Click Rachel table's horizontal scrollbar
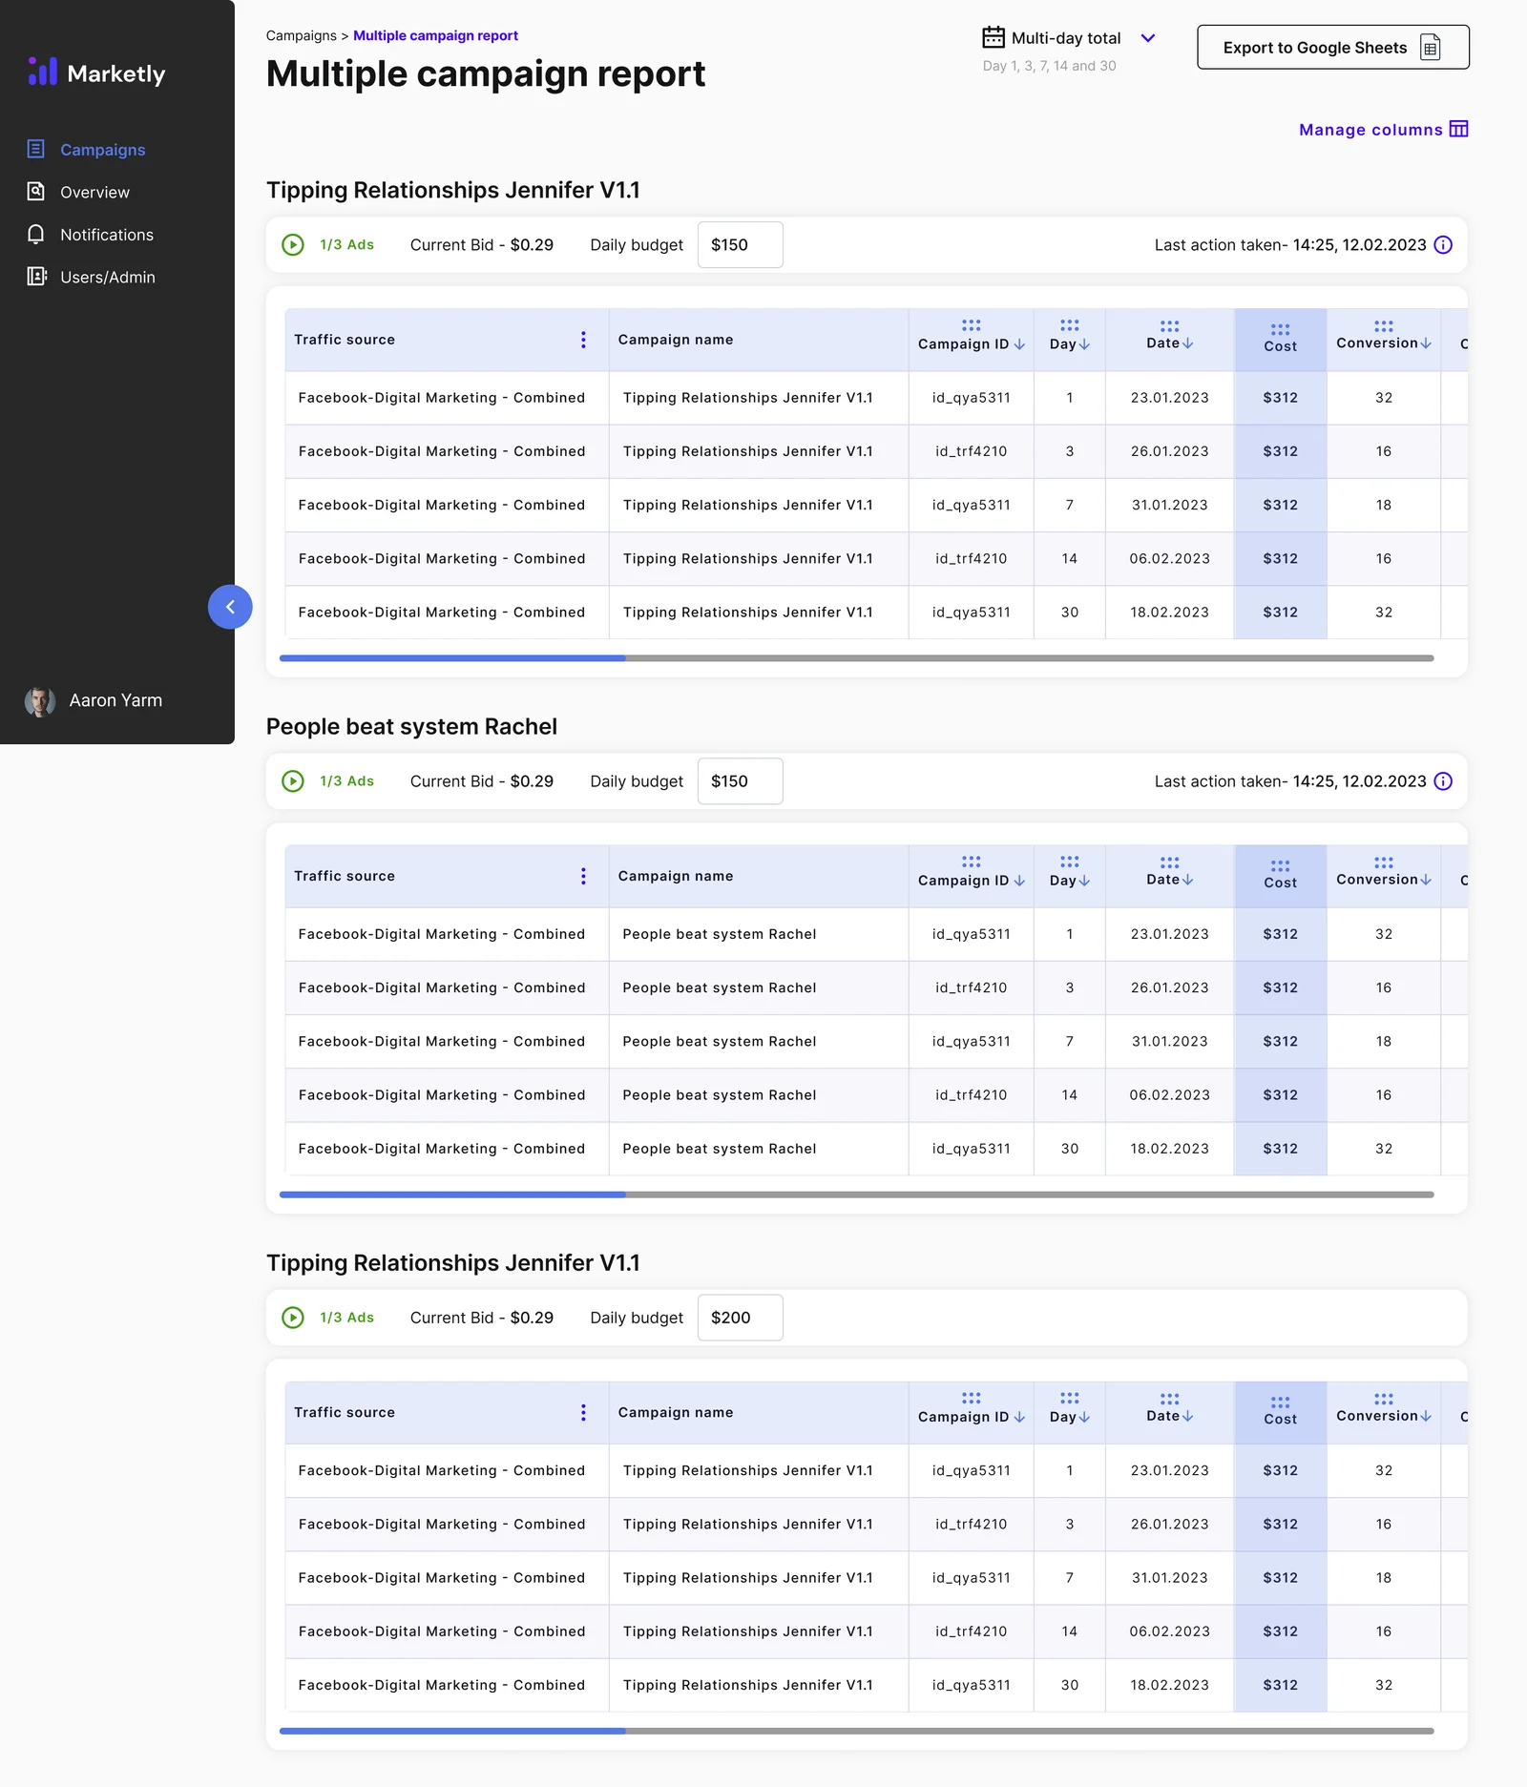 pyautogui.click(x=856, y=1195)
